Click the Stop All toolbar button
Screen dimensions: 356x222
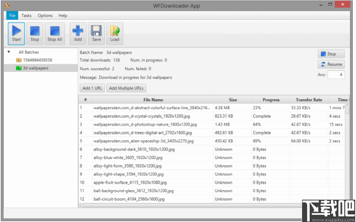(x=55, y=33)
